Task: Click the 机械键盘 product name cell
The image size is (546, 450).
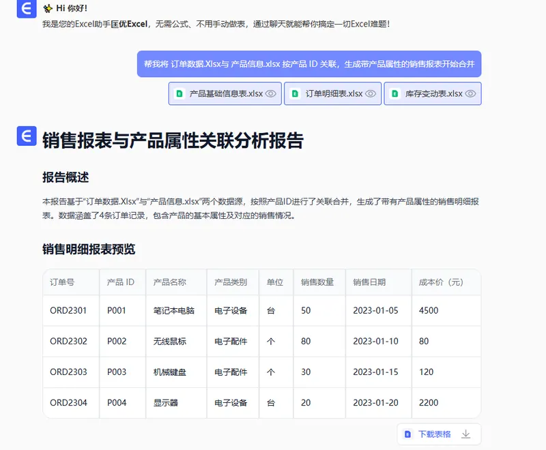Action: point(170,372)
